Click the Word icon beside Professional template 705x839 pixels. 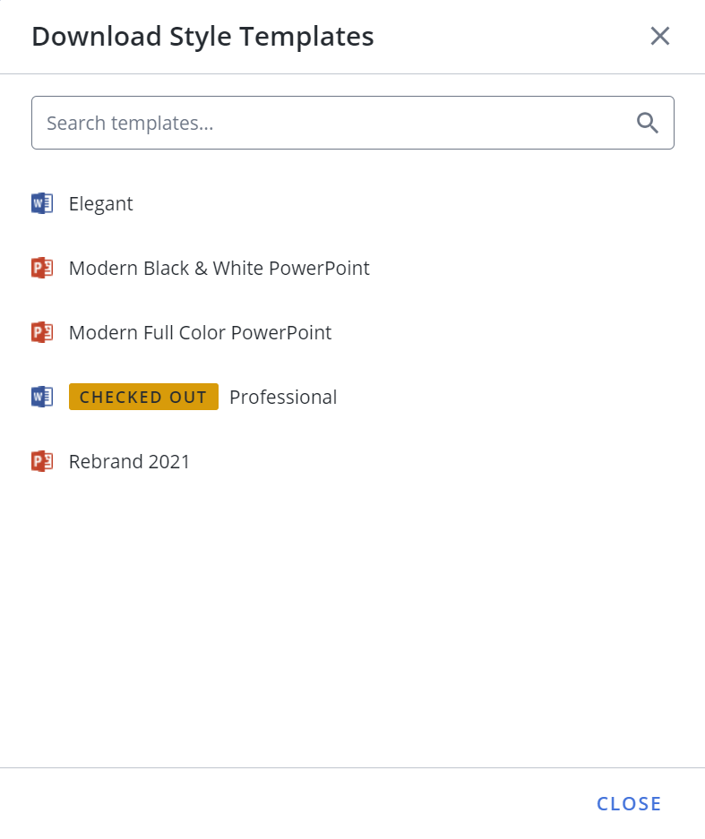[x=42, y=397]
